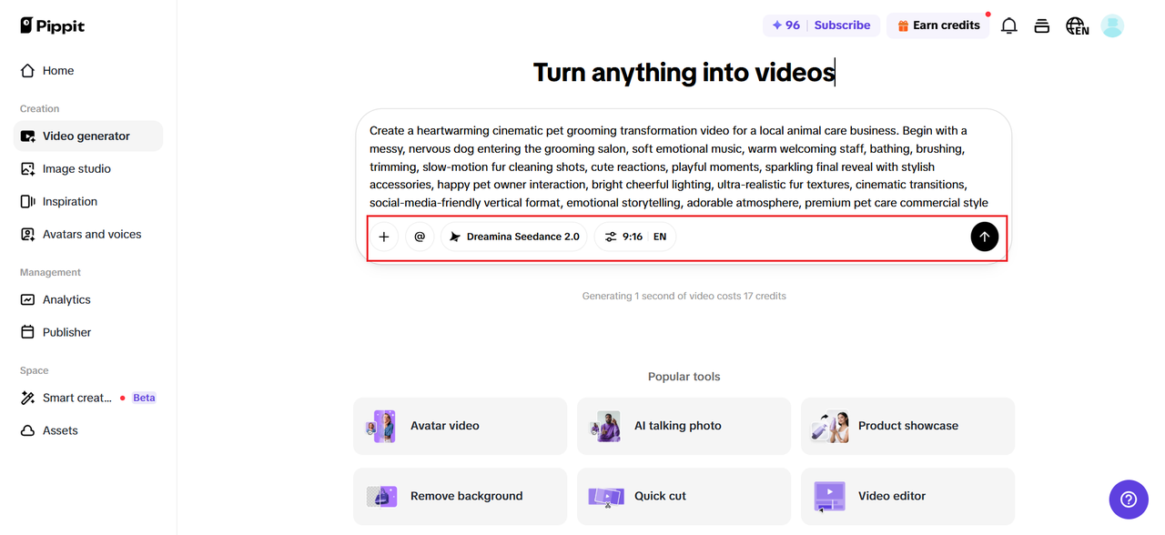Click the @ mention icon

(x=420, y=237)
